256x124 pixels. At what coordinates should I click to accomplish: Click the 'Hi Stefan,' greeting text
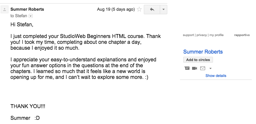[22, 25]
